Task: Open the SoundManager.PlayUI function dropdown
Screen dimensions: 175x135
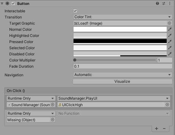Action: [114, 98]
